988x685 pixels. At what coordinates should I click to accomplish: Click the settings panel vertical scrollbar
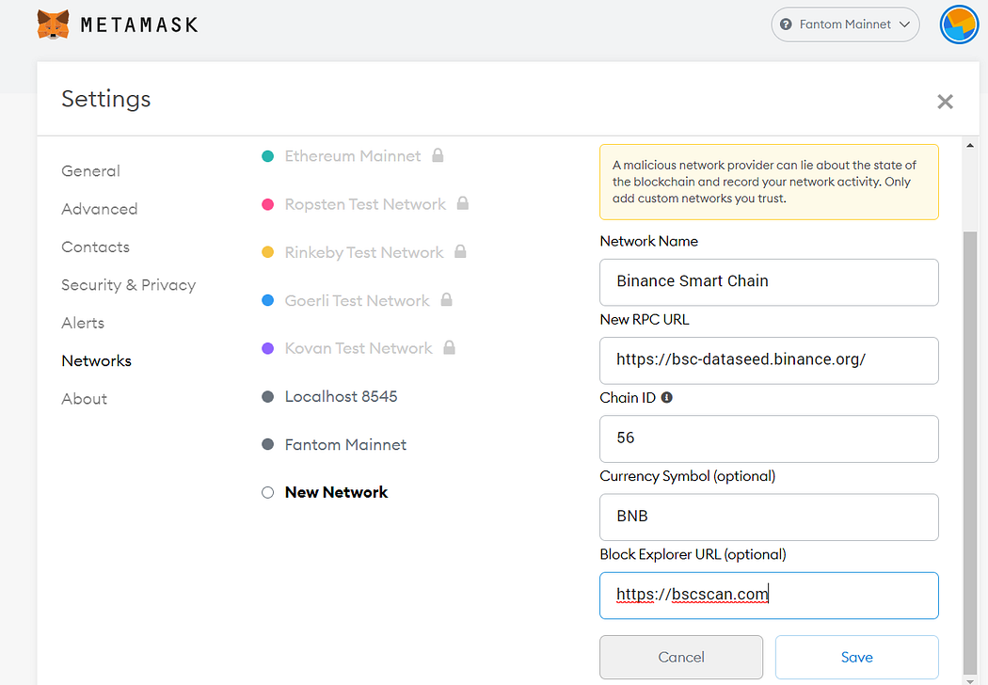click(970, 423)
